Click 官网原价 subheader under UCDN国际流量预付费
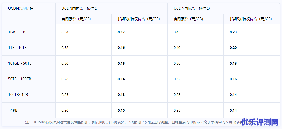Image resolution: width=282 pixels, height=129 pixels. (x=188, y=19)
